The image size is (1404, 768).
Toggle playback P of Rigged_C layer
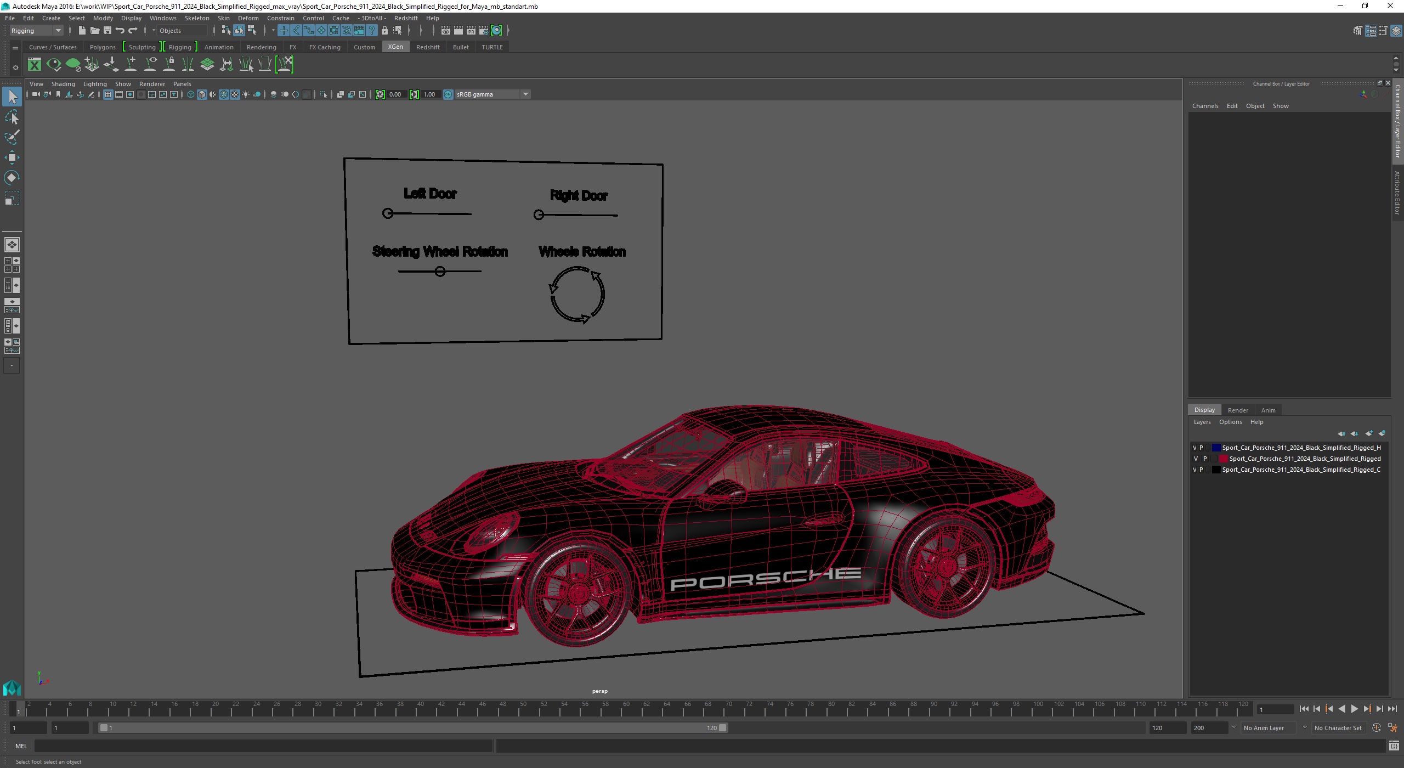[1201, 470]
